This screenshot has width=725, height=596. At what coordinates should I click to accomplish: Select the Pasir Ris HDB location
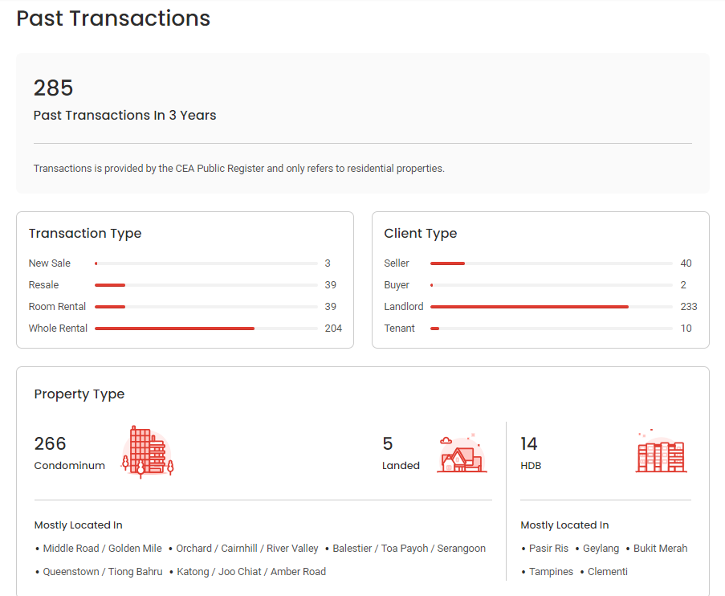tap(548, 549)
